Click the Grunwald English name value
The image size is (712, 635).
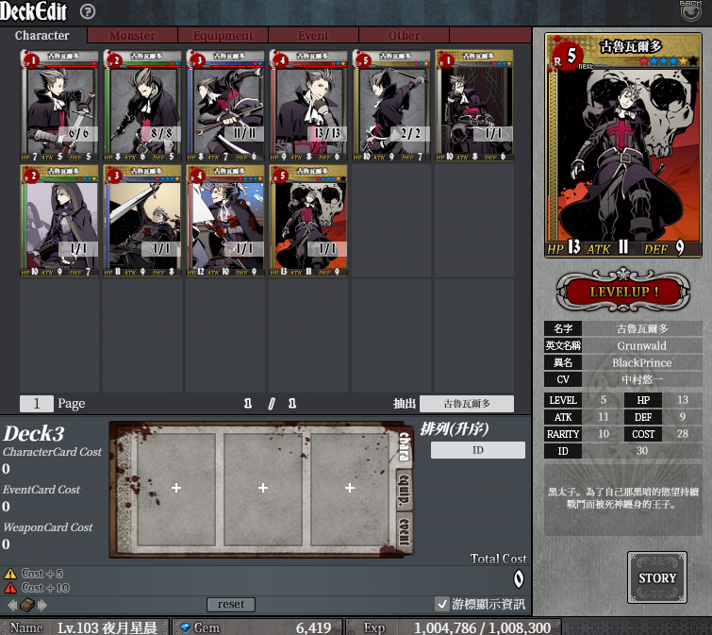(x=641, y=345)
